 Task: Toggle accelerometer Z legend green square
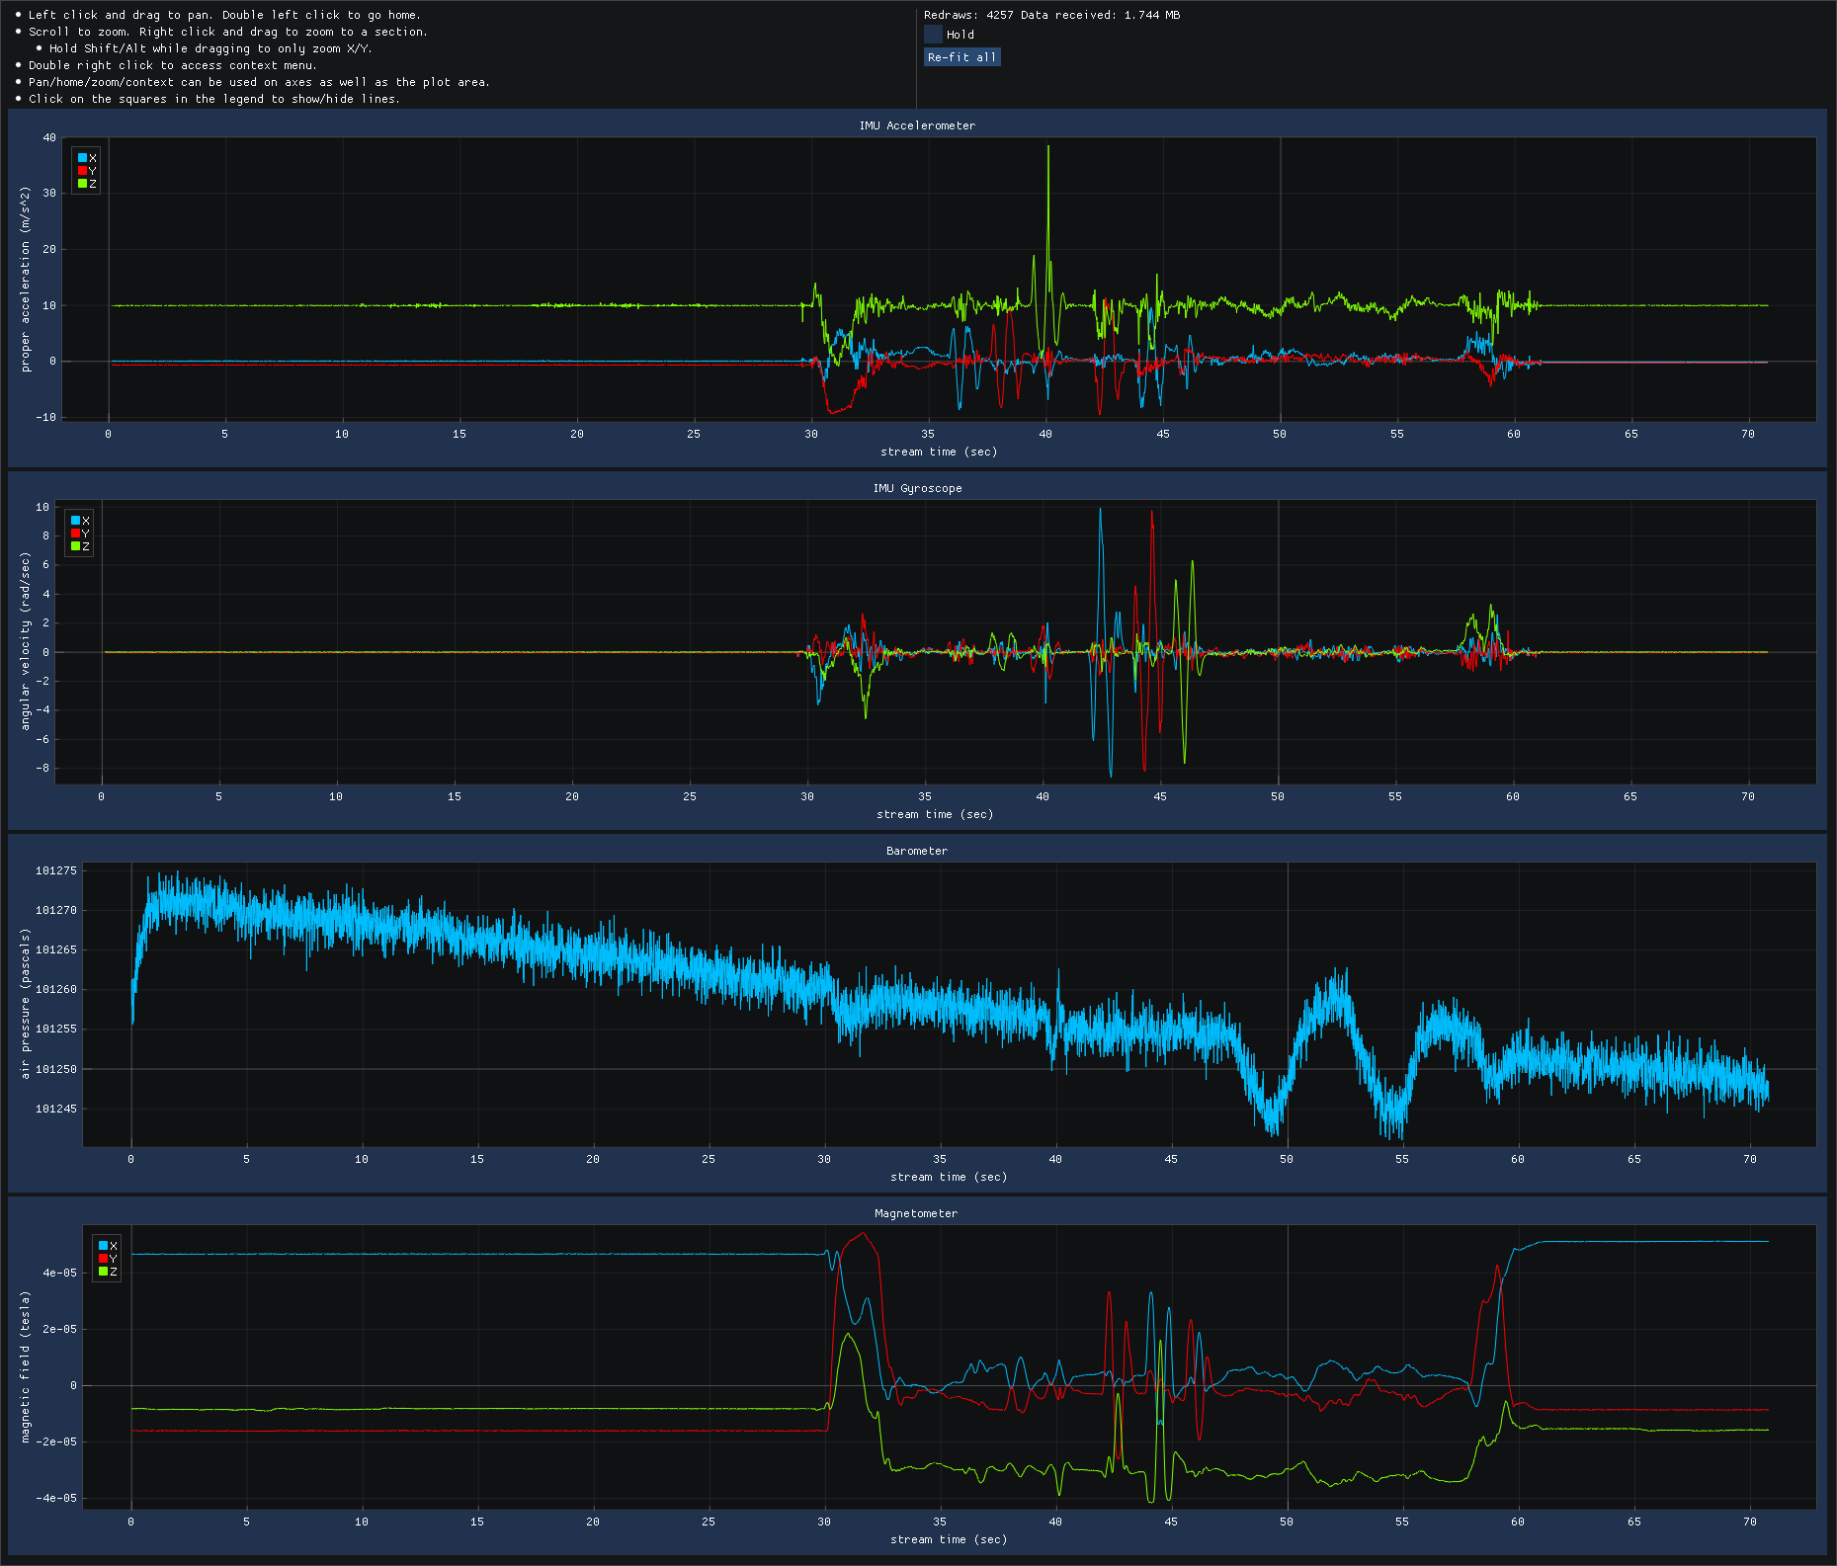pyautogui.click(x=82, y=184)
